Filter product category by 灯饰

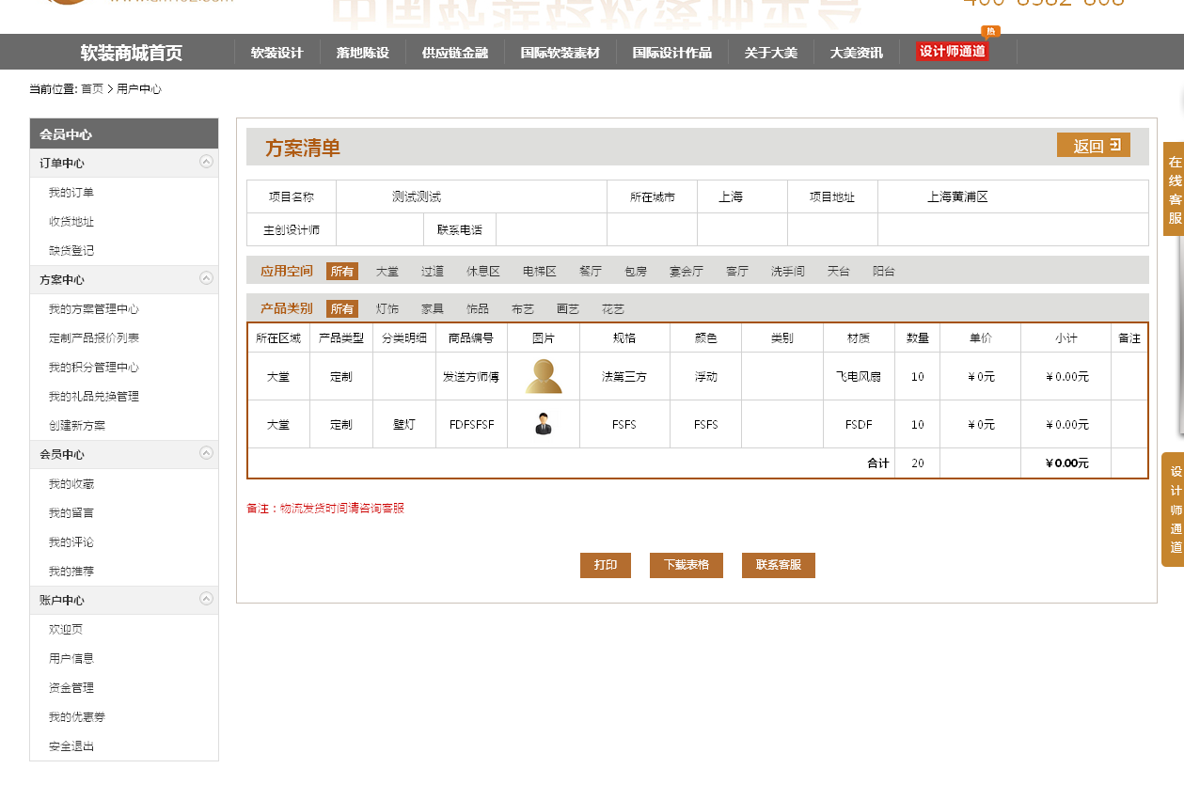[x=387, y=309]
